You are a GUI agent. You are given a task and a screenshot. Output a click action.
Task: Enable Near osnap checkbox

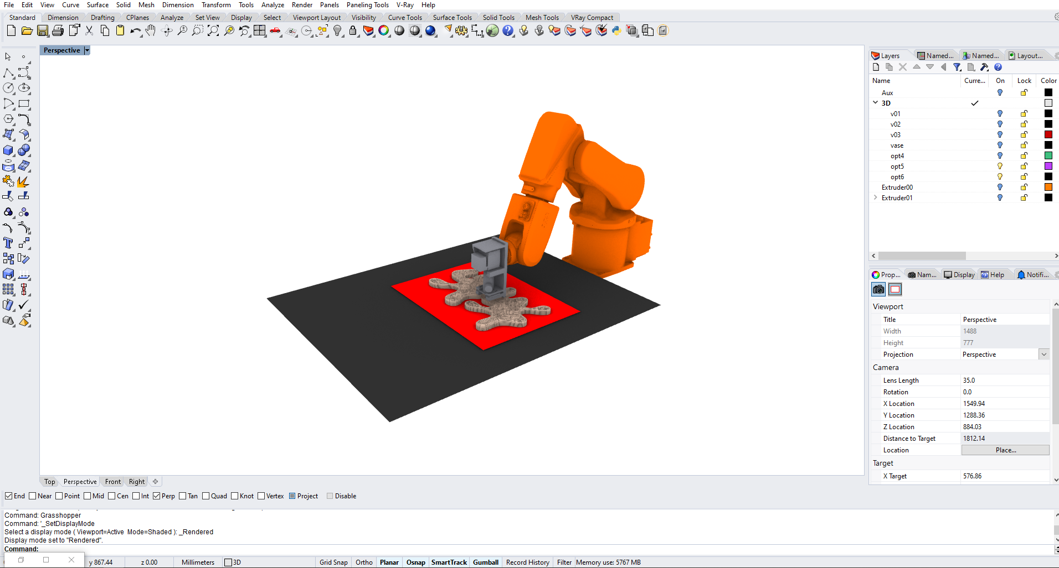[x=32, y=496]
